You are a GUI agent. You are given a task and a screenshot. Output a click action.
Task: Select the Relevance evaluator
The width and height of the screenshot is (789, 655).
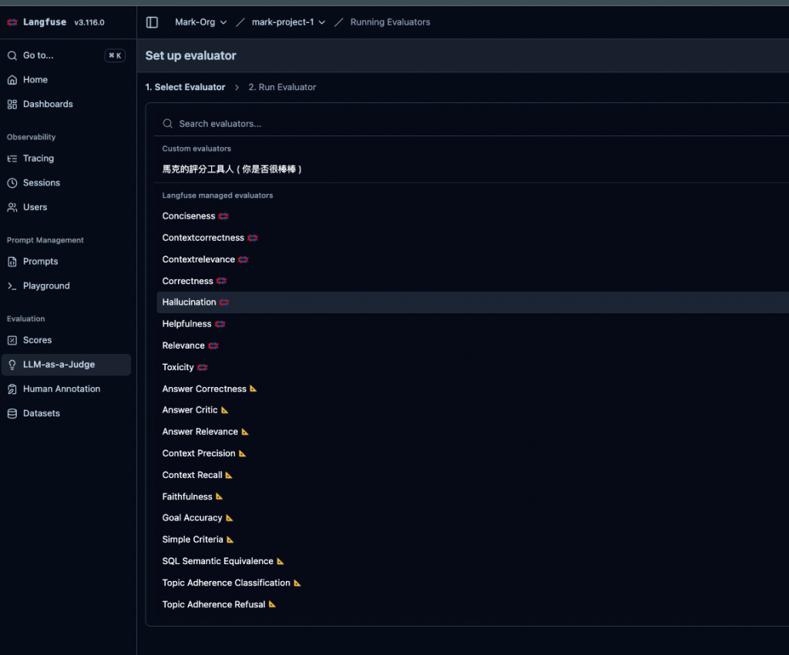click(473, 346)
